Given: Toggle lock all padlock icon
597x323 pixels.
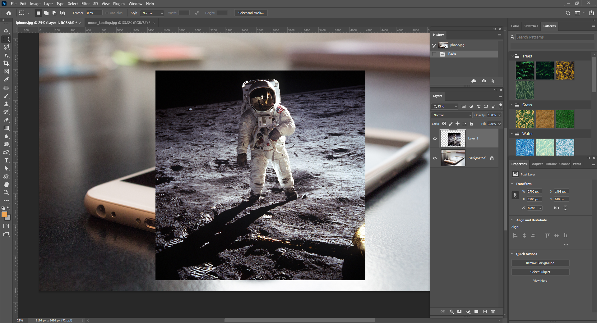Looking at the screenshot, I should coord(471,124).
